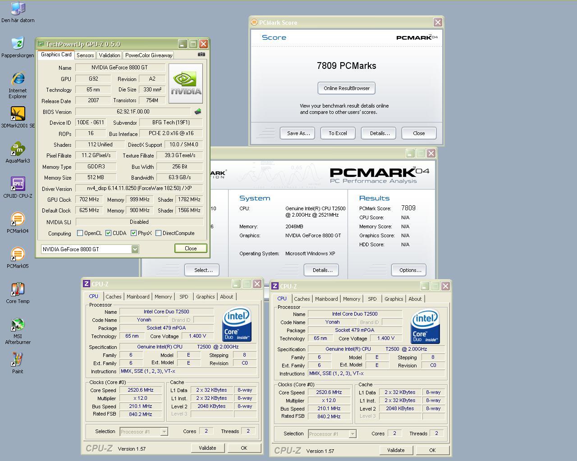Click Intel Core Duo logo in right CPU-Z
577x461 pixels.
click(x=425, y=327)
